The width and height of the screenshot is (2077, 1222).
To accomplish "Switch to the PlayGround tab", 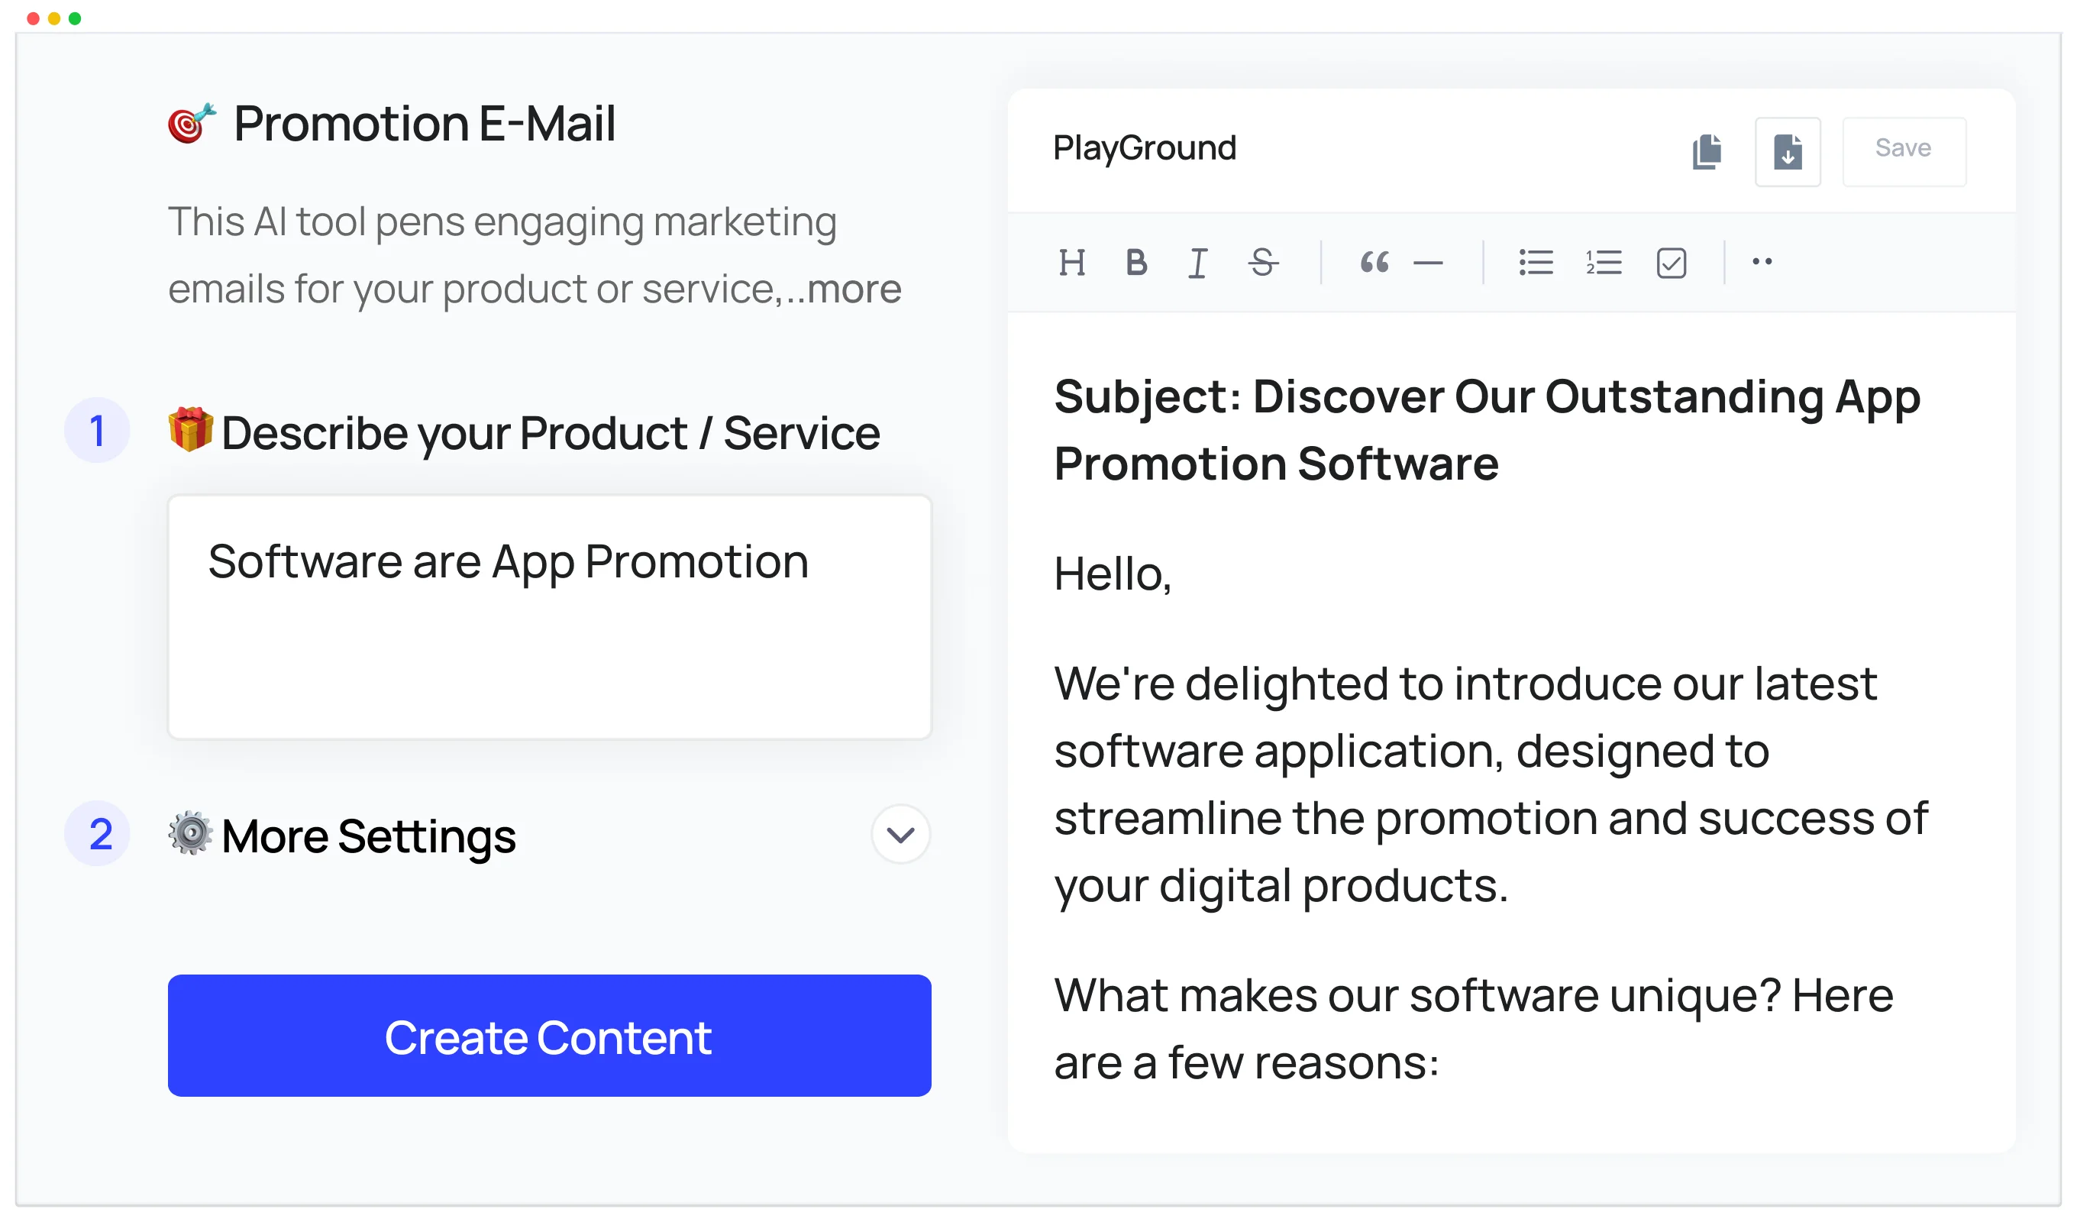I will (x=1145, y=148).
